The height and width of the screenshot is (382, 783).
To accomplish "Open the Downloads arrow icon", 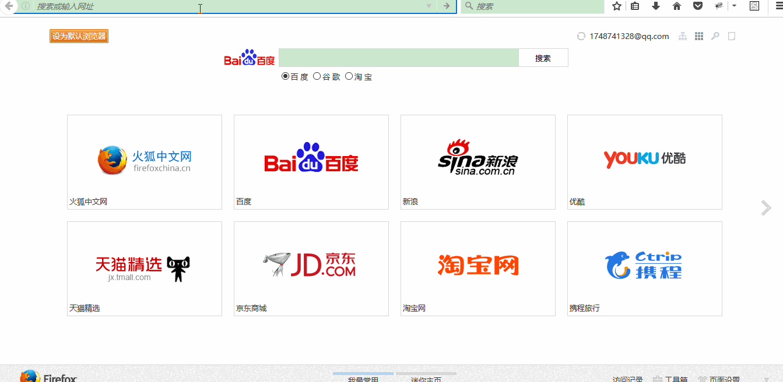I will coord(656,6).
